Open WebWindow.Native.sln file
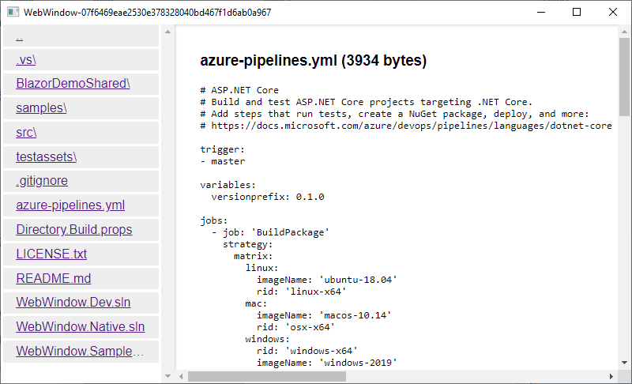 pyautogui.click(x=81, y=327)
